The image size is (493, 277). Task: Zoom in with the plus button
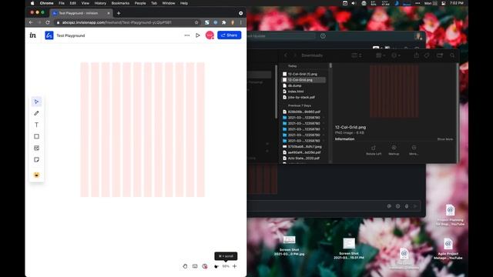coord(234,266)
